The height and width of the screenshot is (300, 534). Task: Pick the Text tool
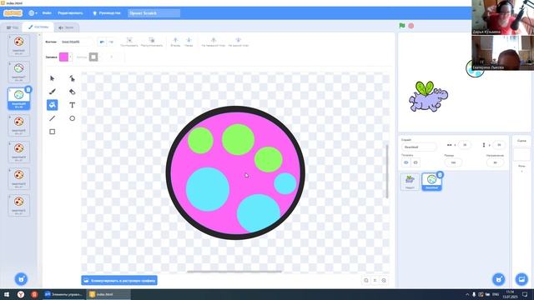pyautogui.click(x=73, y=105)
